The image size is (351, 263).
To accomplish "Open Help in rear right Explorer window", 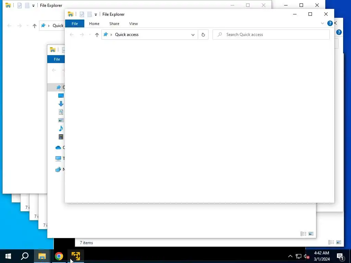I will (x=339, y=32).
